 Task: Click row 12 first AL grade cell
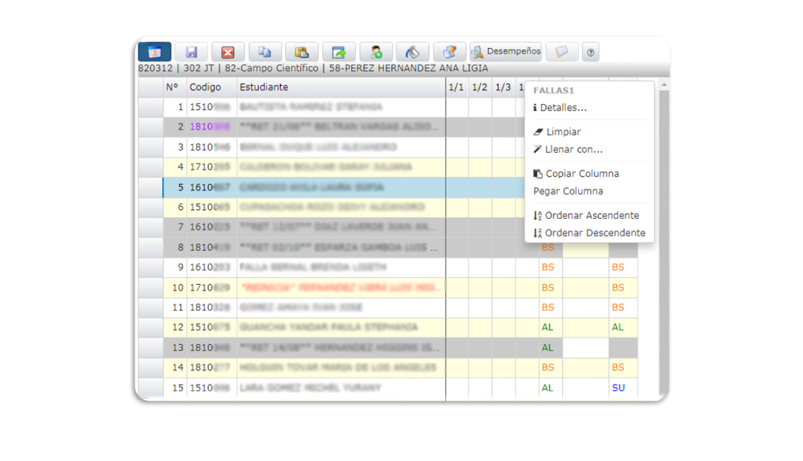(x=551, y=327)
